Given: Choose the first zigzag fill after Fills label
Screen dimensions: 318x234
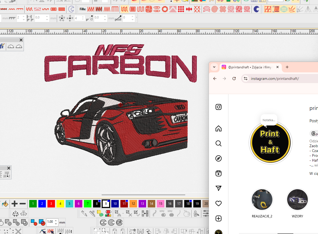Looking at the screenshot, I should [91, 9].
